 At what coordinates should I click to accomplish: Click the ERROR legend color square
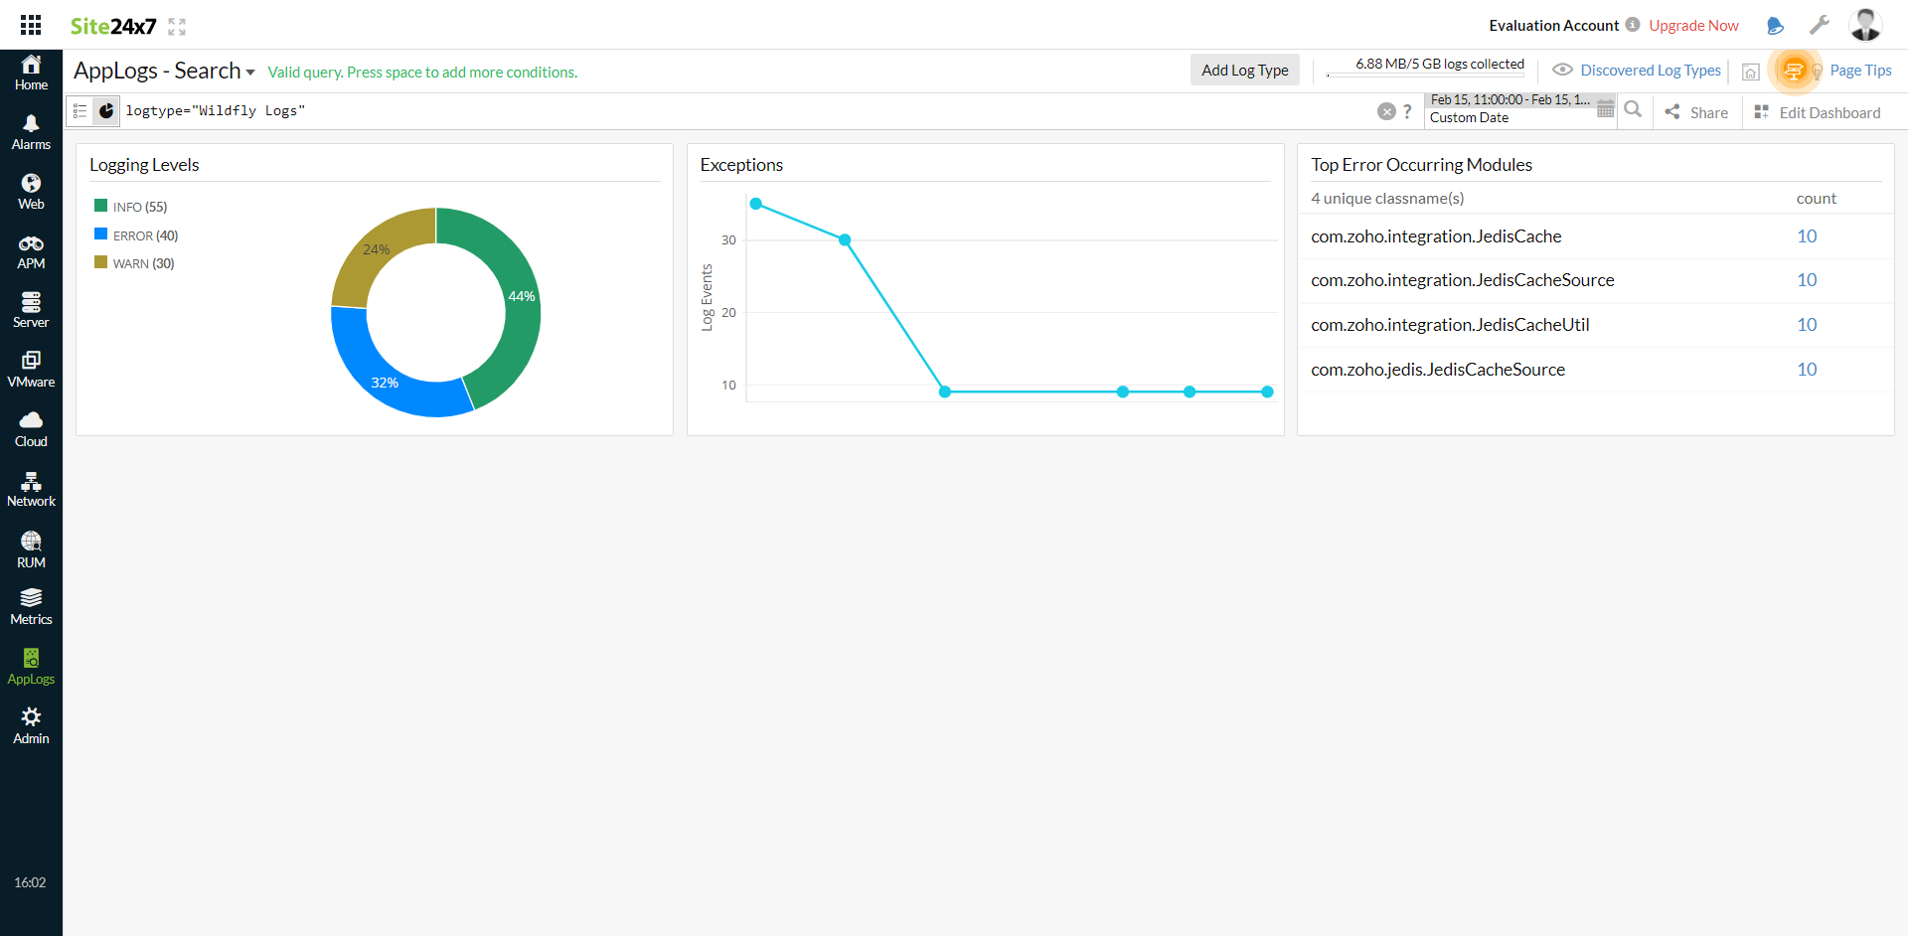coord(100,234)
